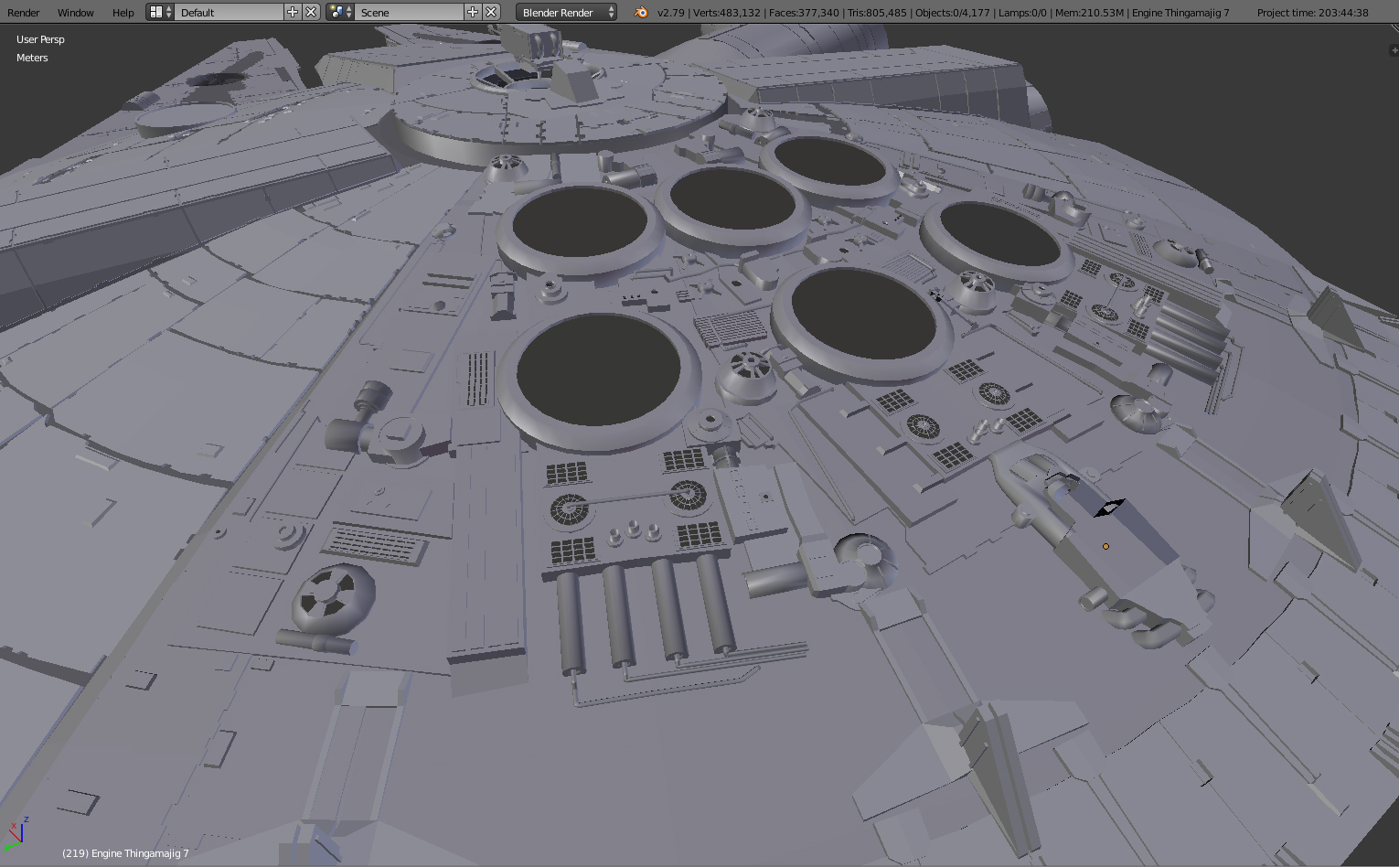Delete the Default screen layout via its X icon
Image resolution: width=1399 pixels, height=867 pixels.
pyautogui.click(x=310, y=13)
